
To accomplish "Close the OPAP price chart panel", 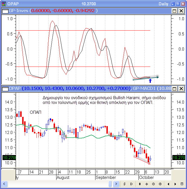I will (181, 89).
